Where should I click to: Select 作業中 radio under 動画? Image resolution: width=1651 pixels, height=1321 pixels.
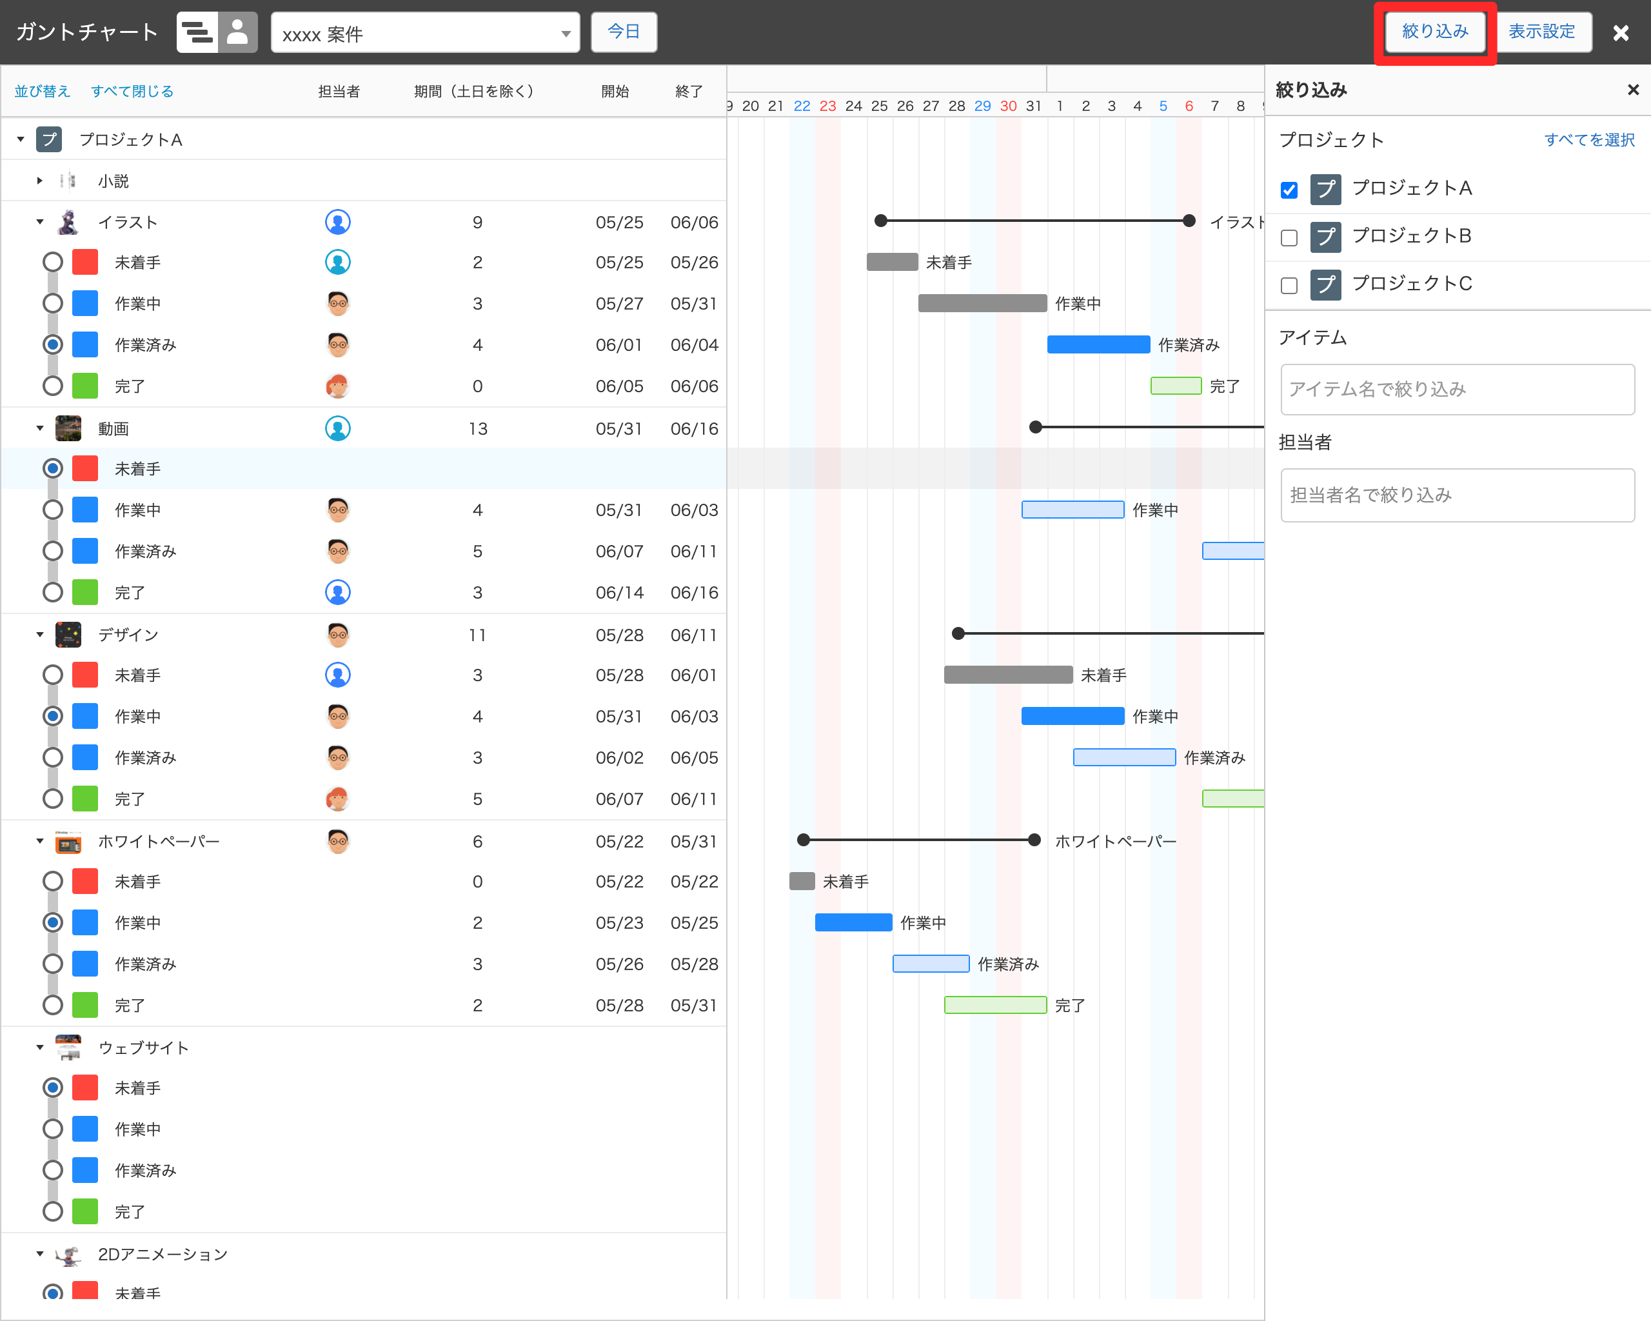point(52,510)
